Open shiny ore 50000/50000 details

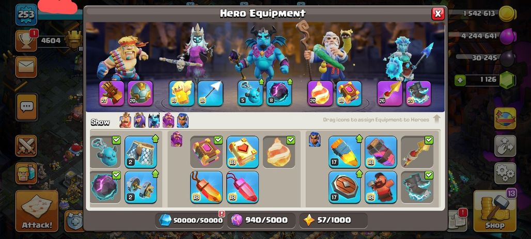pos(191,220)
